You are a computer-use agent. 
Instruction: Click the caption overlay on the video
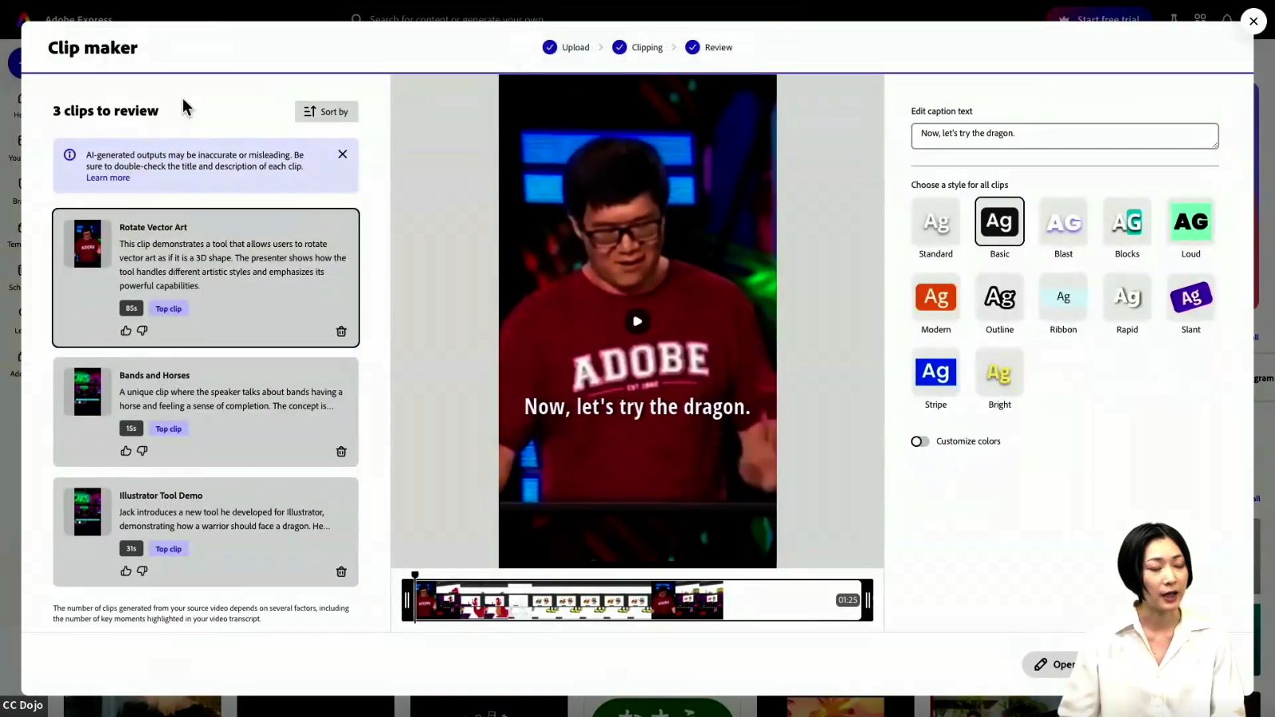637,407
